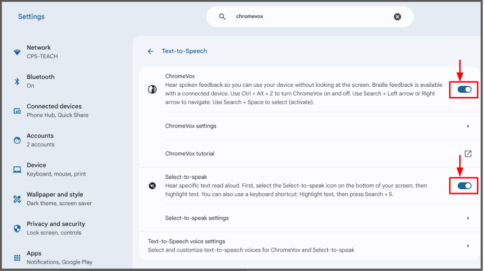Click the Settings title heading
The image size is (484, 271).
(31, 17)
